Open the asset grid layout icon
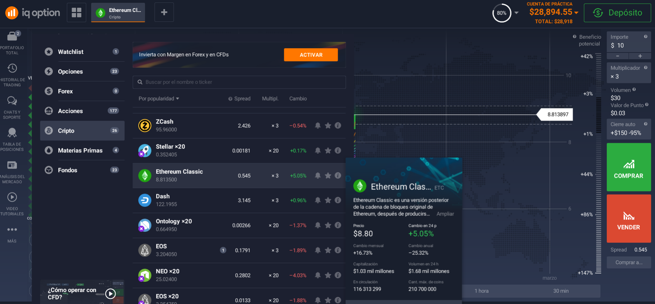The height and width of the screenshot is (304, 655). coord(76,12)
